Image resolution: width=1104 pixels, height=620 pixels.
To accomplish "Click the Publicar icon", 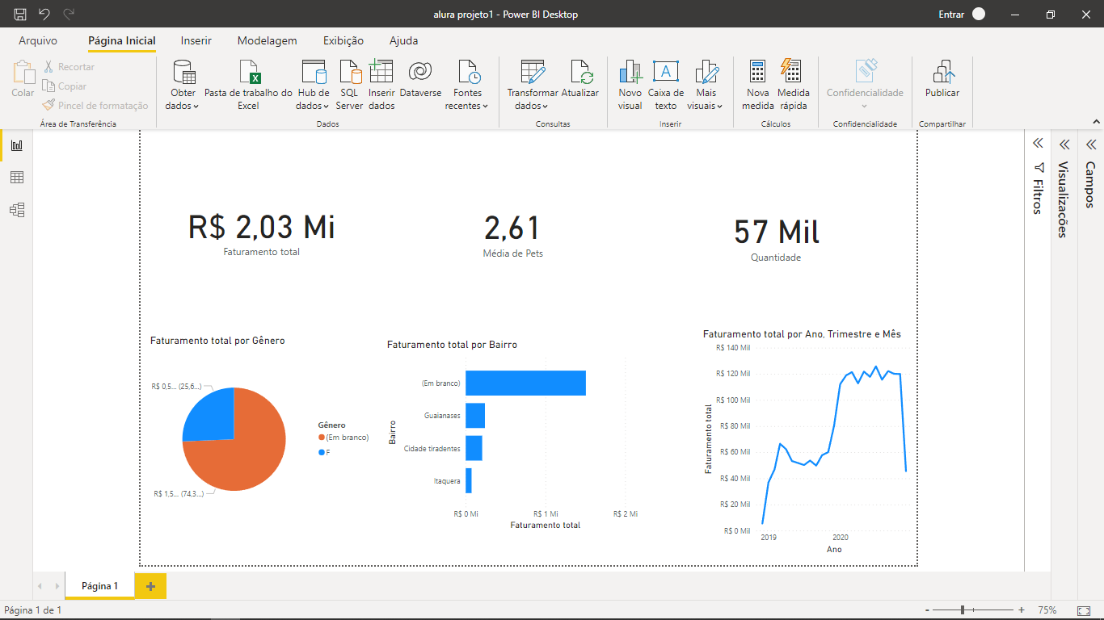I will (943, 72).
